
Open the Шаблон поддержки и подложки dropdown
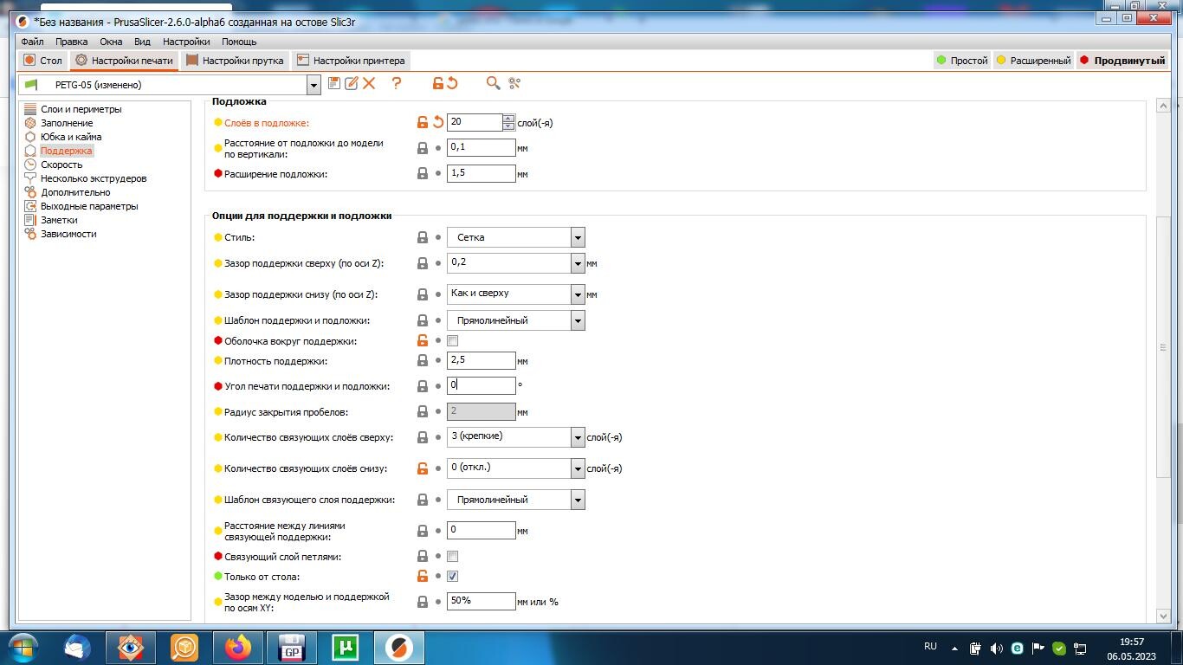coord(516,320)
